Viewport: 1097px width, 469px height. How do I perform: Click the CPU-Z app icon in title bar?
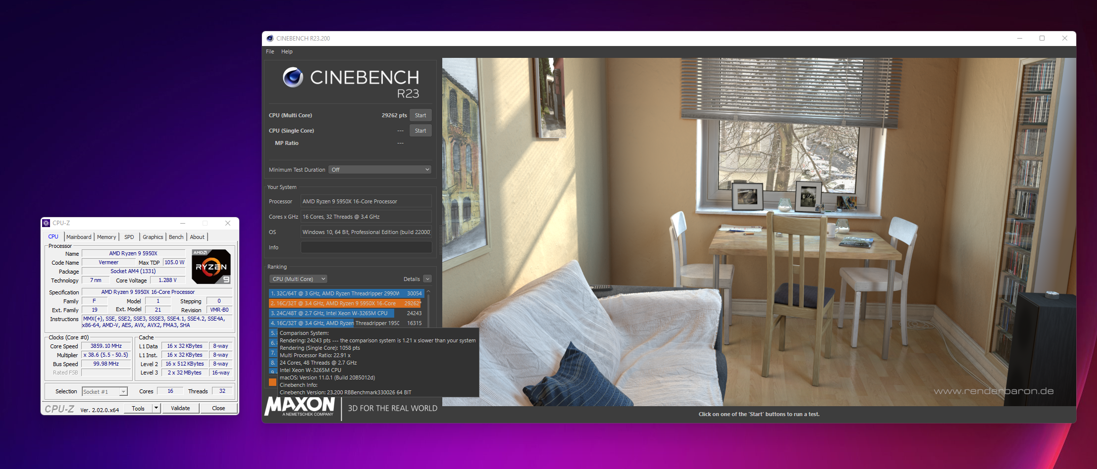click(x=46, y=223)
